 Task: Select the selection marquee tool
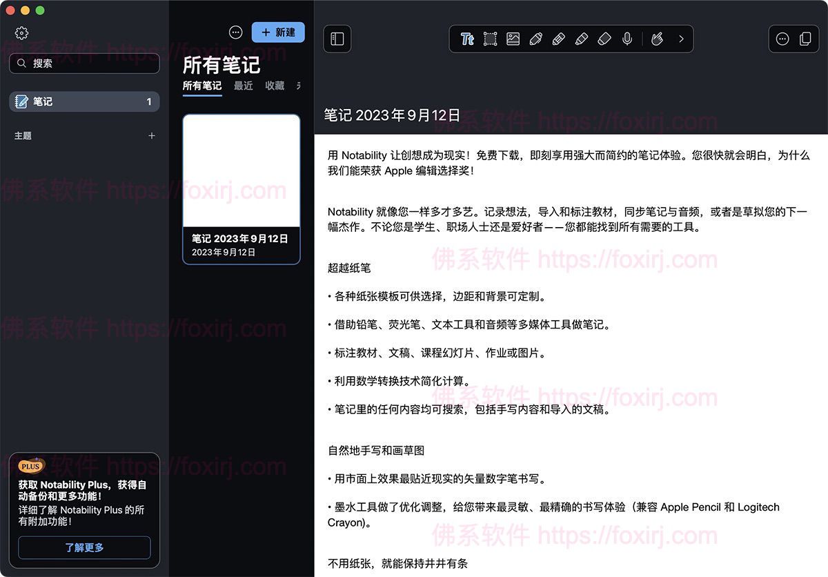490,39
